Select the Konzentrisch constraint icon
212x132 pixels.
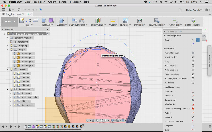pyautogui.click(x=193, y=100)
